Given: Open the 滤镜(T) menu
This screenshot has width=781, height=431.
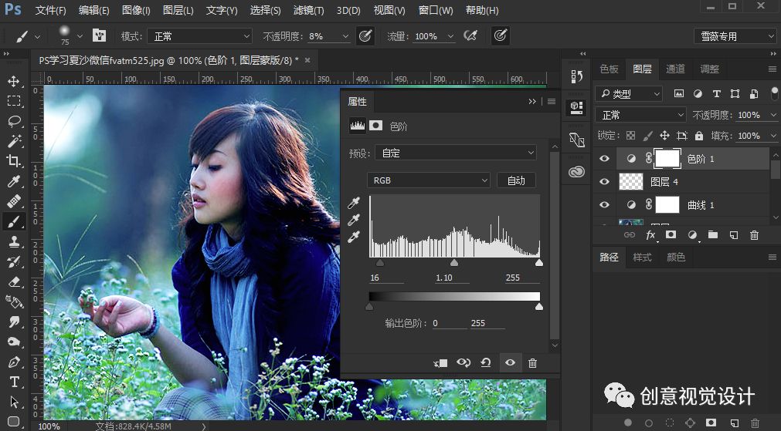Looking at the screenshot, I should click(308, 10).
